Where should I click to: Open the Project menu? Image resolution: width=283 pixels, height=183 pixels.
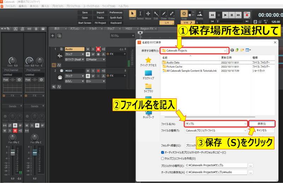click(73, 6)
